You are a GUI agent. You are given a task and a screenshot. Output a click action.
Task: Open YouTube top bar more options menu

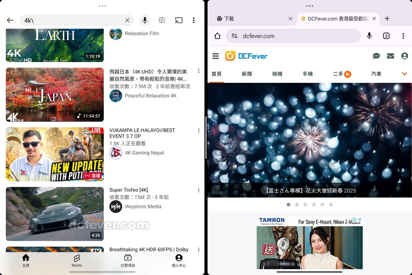pyautogui.click(x=194, y=20)
